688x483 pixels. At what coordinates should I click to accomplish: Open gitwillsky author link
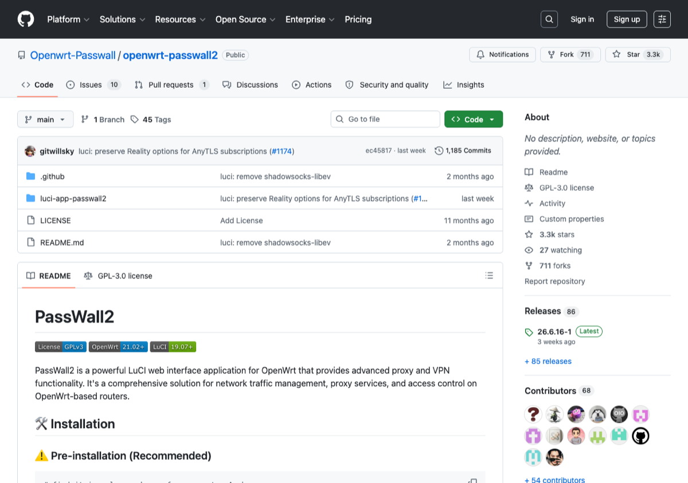point(57,151)
